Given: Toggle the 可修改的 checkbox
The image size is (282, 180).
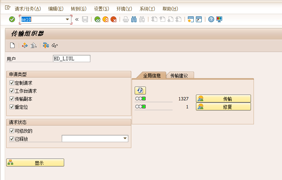Looking at the screenshot, I should [12, 131].
